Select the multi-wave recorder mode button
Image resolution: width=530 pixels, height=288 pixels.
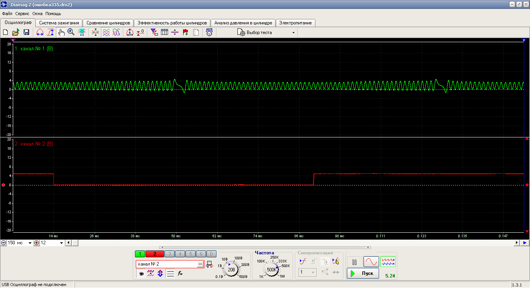click(x=388, y=262)
